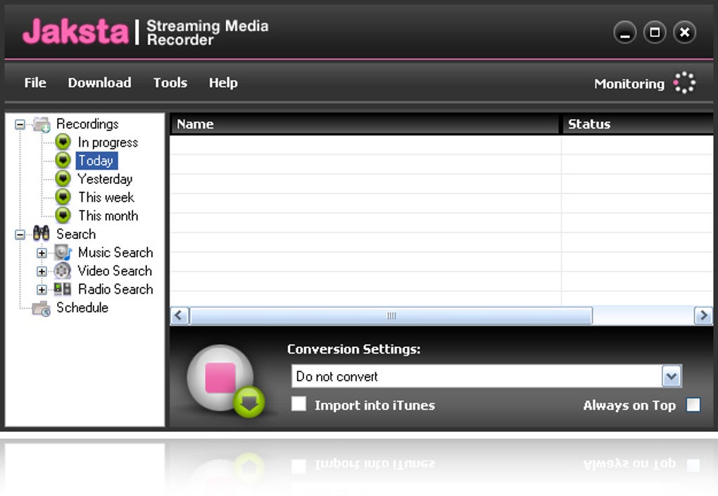Maximize the Jaksta window
Image resolution: width=718 pixels, height=496 pixels.
[x=655, y=32]
